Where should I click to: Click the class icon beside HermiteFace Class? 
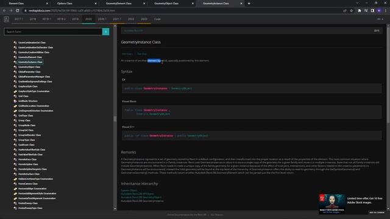pyautogui.click(x=15, y=159)
